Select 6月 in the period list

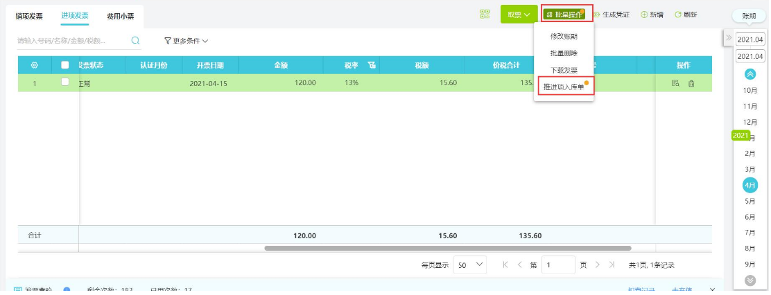pos(750,217)
